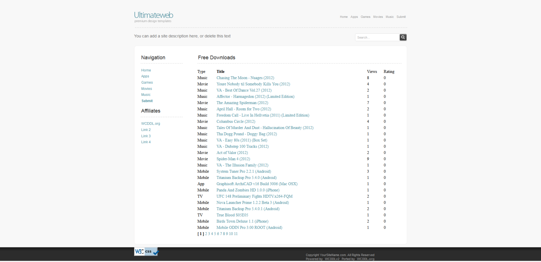Visit the WCDDL.org affiliate link
Viewport: 541px width, 262px height.
(151, 124)
